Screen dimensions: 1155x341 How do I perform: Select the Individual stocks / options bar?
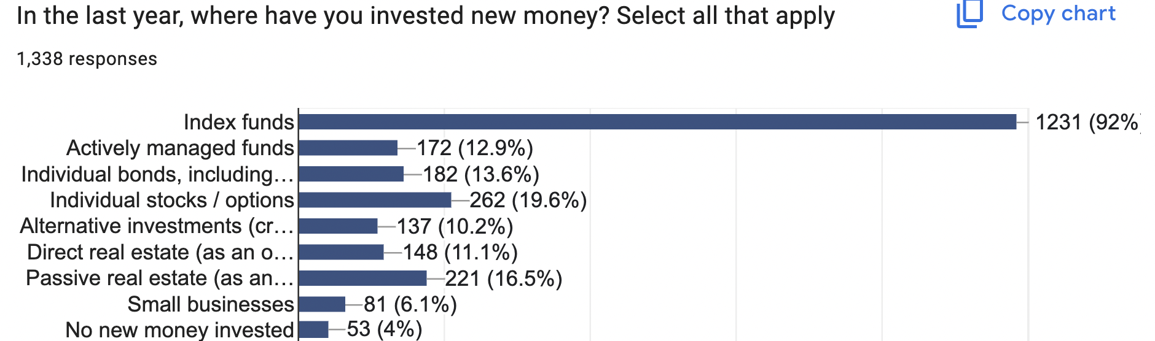point(375,200)
